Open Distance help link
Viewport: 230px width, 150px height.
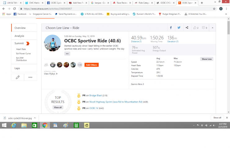tap(136, 42)
